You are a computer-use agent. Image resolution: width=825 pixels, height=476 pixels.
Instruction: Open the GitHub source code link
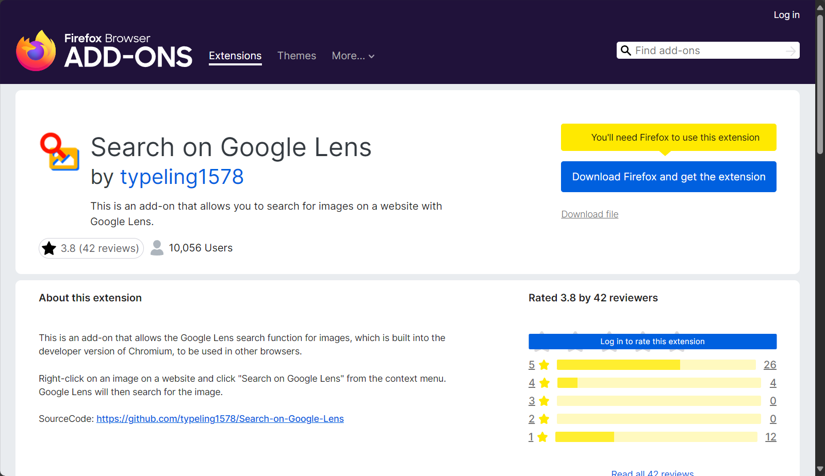click(x=220, y=419)
